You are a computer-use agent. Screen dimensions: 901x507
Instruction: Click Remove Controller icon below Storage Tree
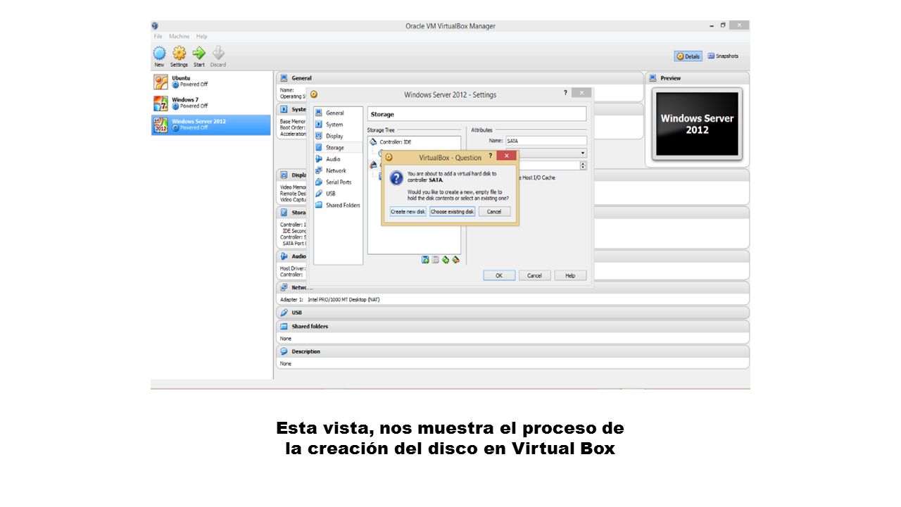pyautogui.click(x=455, y=260)
